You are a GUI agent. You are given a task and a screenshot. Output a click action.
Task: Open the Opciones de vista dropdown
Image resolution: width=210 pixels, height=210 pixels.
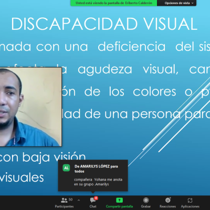click(177, 3)
